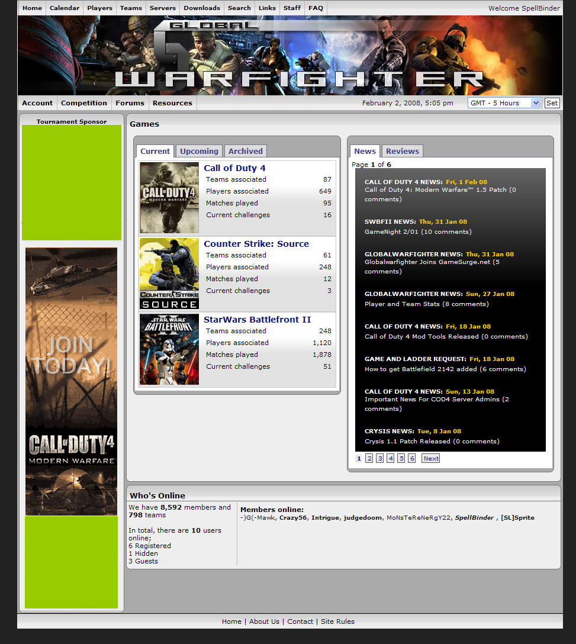Open [SL]Sprite's member profile
The height and width of the screenshot is (644, 576).
click(517, 517)
